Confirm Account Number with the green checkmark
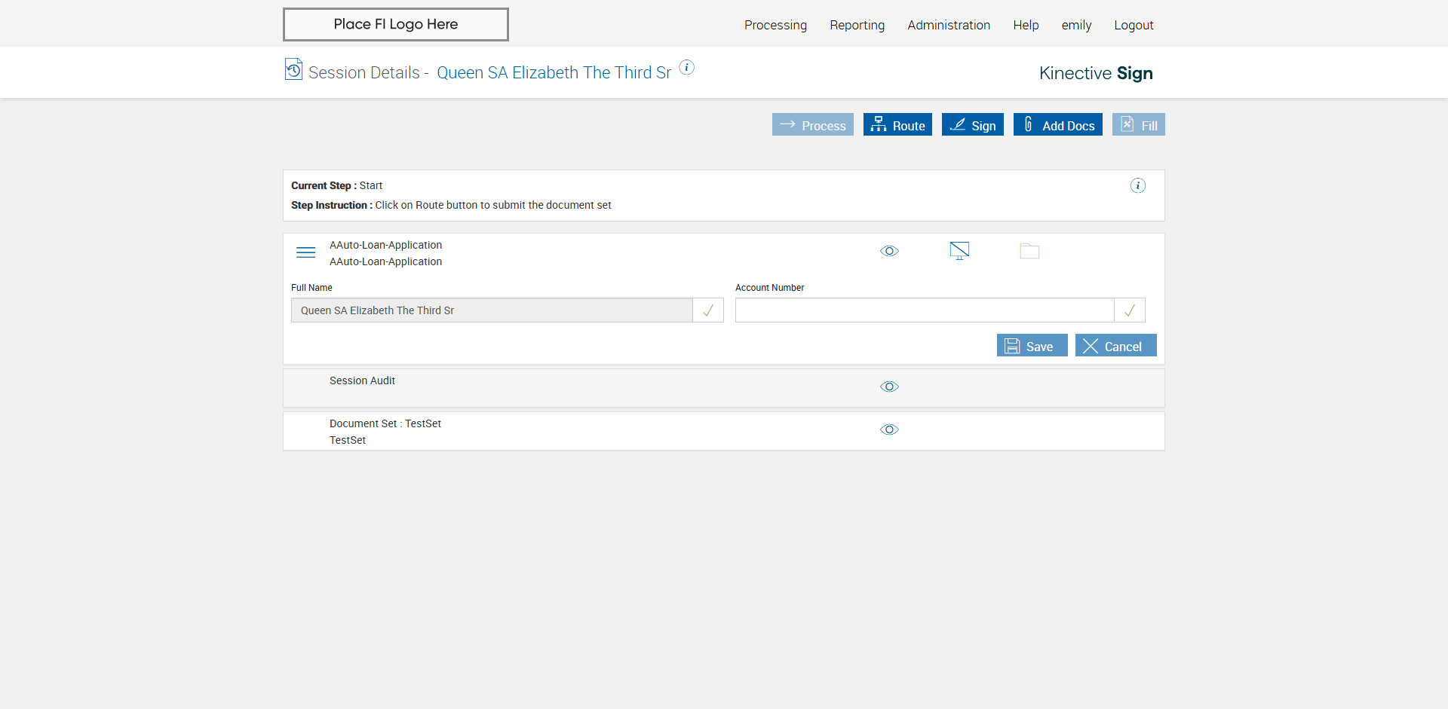This screenshot has height=709, width=1448. 1130,310
